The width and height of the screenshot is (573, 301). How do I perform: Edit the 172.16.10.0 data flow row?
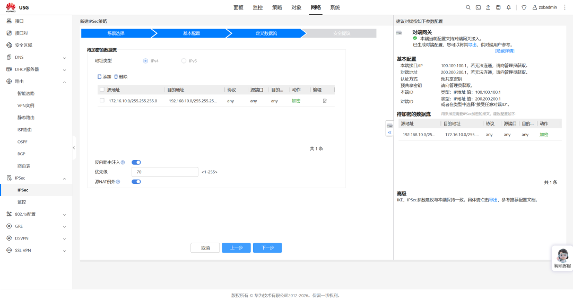[x=325, y=101]
